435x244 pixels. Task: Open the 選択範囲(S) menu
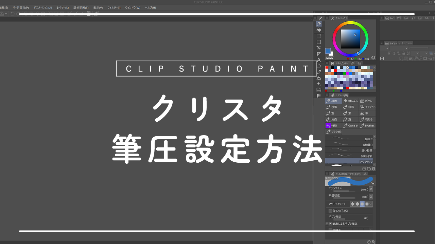coord(81,7)
